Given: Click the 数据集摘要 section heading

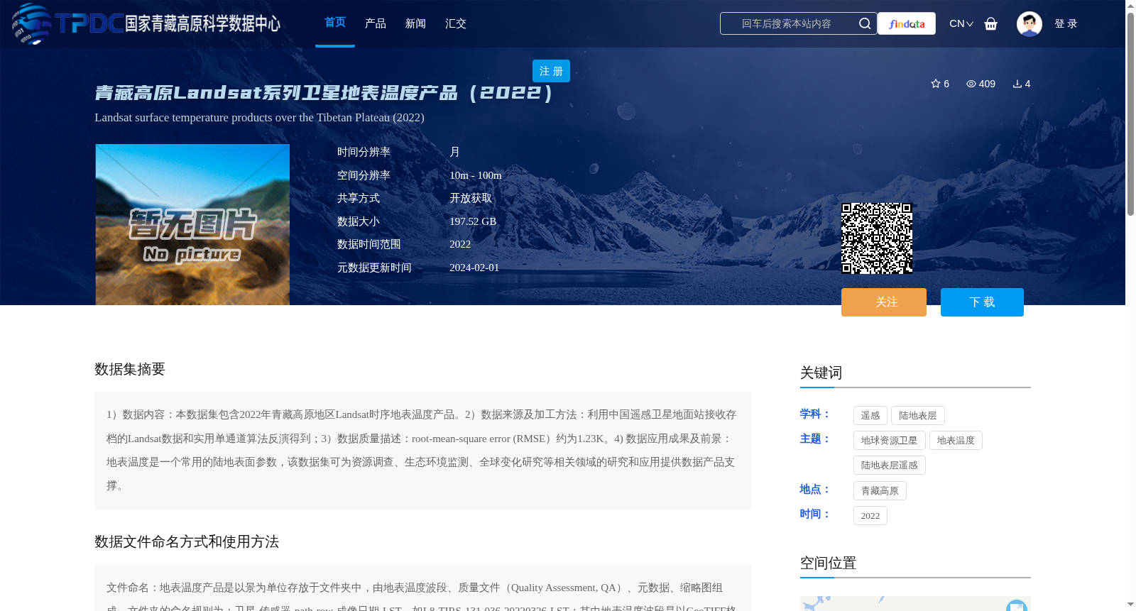Looking at the screenshot, I should [130, 369].
